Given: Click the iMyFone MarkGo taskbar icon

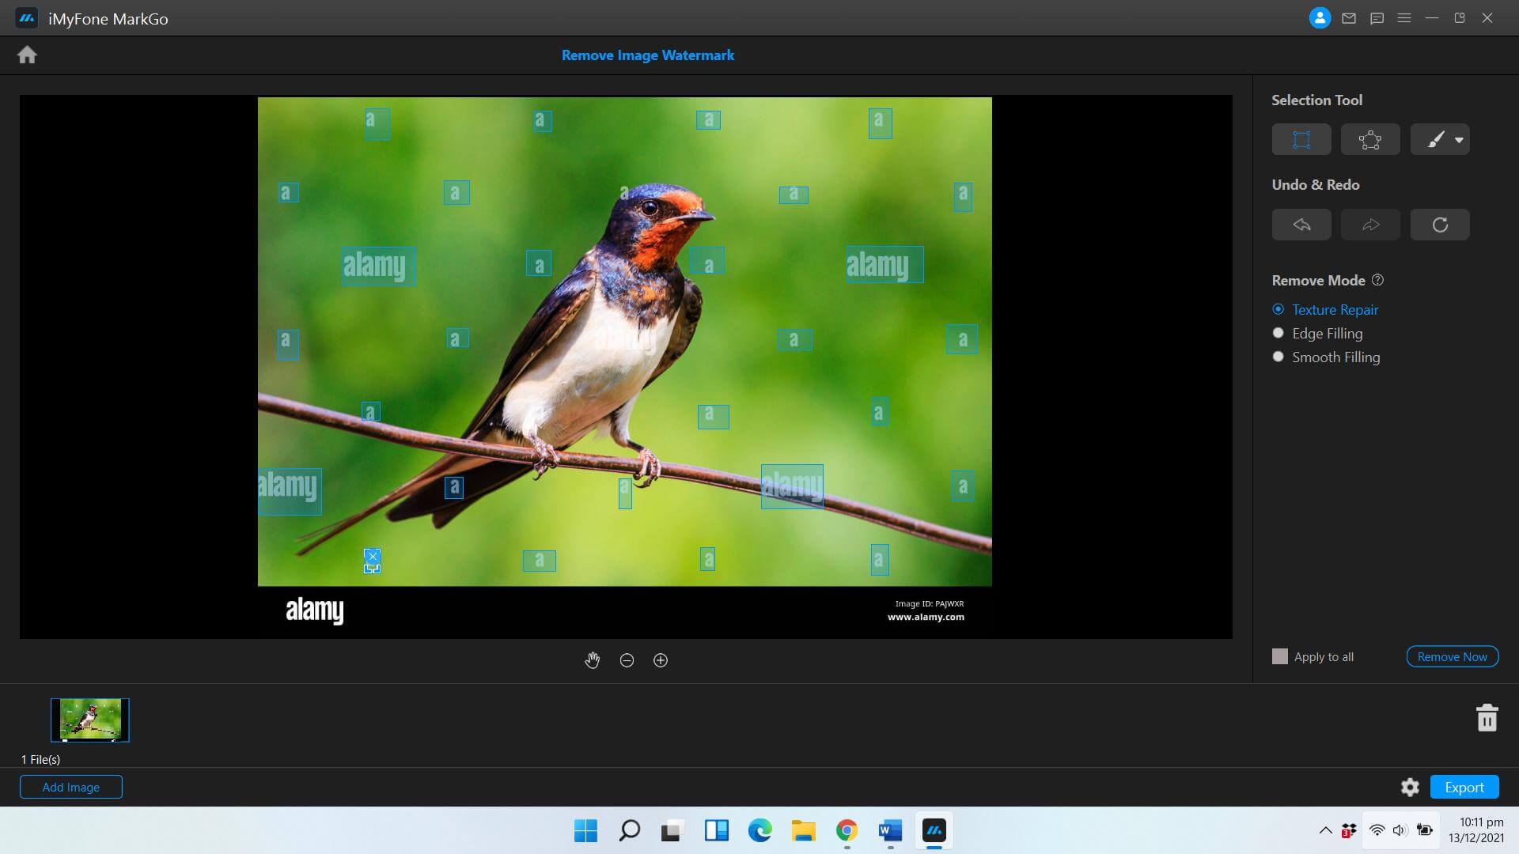Looking at the screenshot, I should [x=932, y=831].
